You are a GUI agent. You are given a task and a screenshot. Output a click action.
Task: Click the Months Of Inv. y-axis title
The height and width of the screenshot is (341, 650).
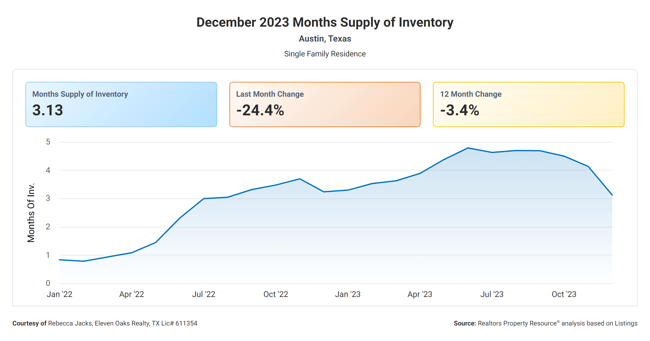point(31,213)
